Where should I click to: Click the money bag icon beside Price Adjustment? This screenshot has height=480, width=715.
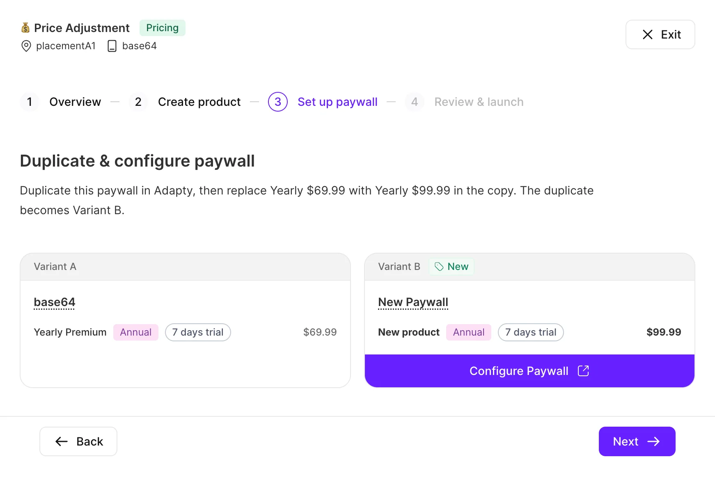pos(25,28)
